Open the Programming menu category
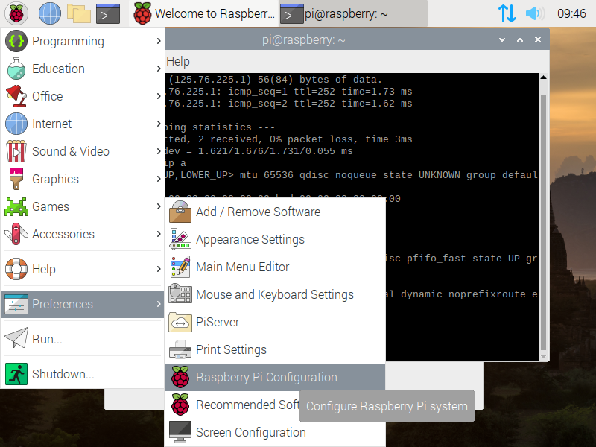 click(x=82, y=41)
